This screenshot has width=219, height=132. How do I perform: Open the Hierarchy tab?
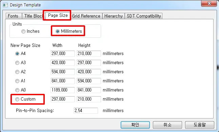114,16
